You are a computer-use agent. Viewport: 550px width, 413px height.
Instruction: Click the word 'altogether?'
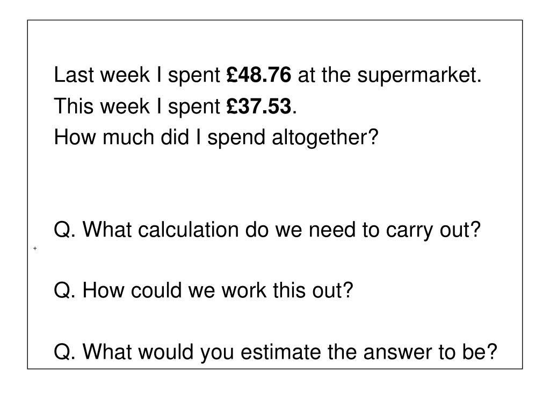click(325, 138)
